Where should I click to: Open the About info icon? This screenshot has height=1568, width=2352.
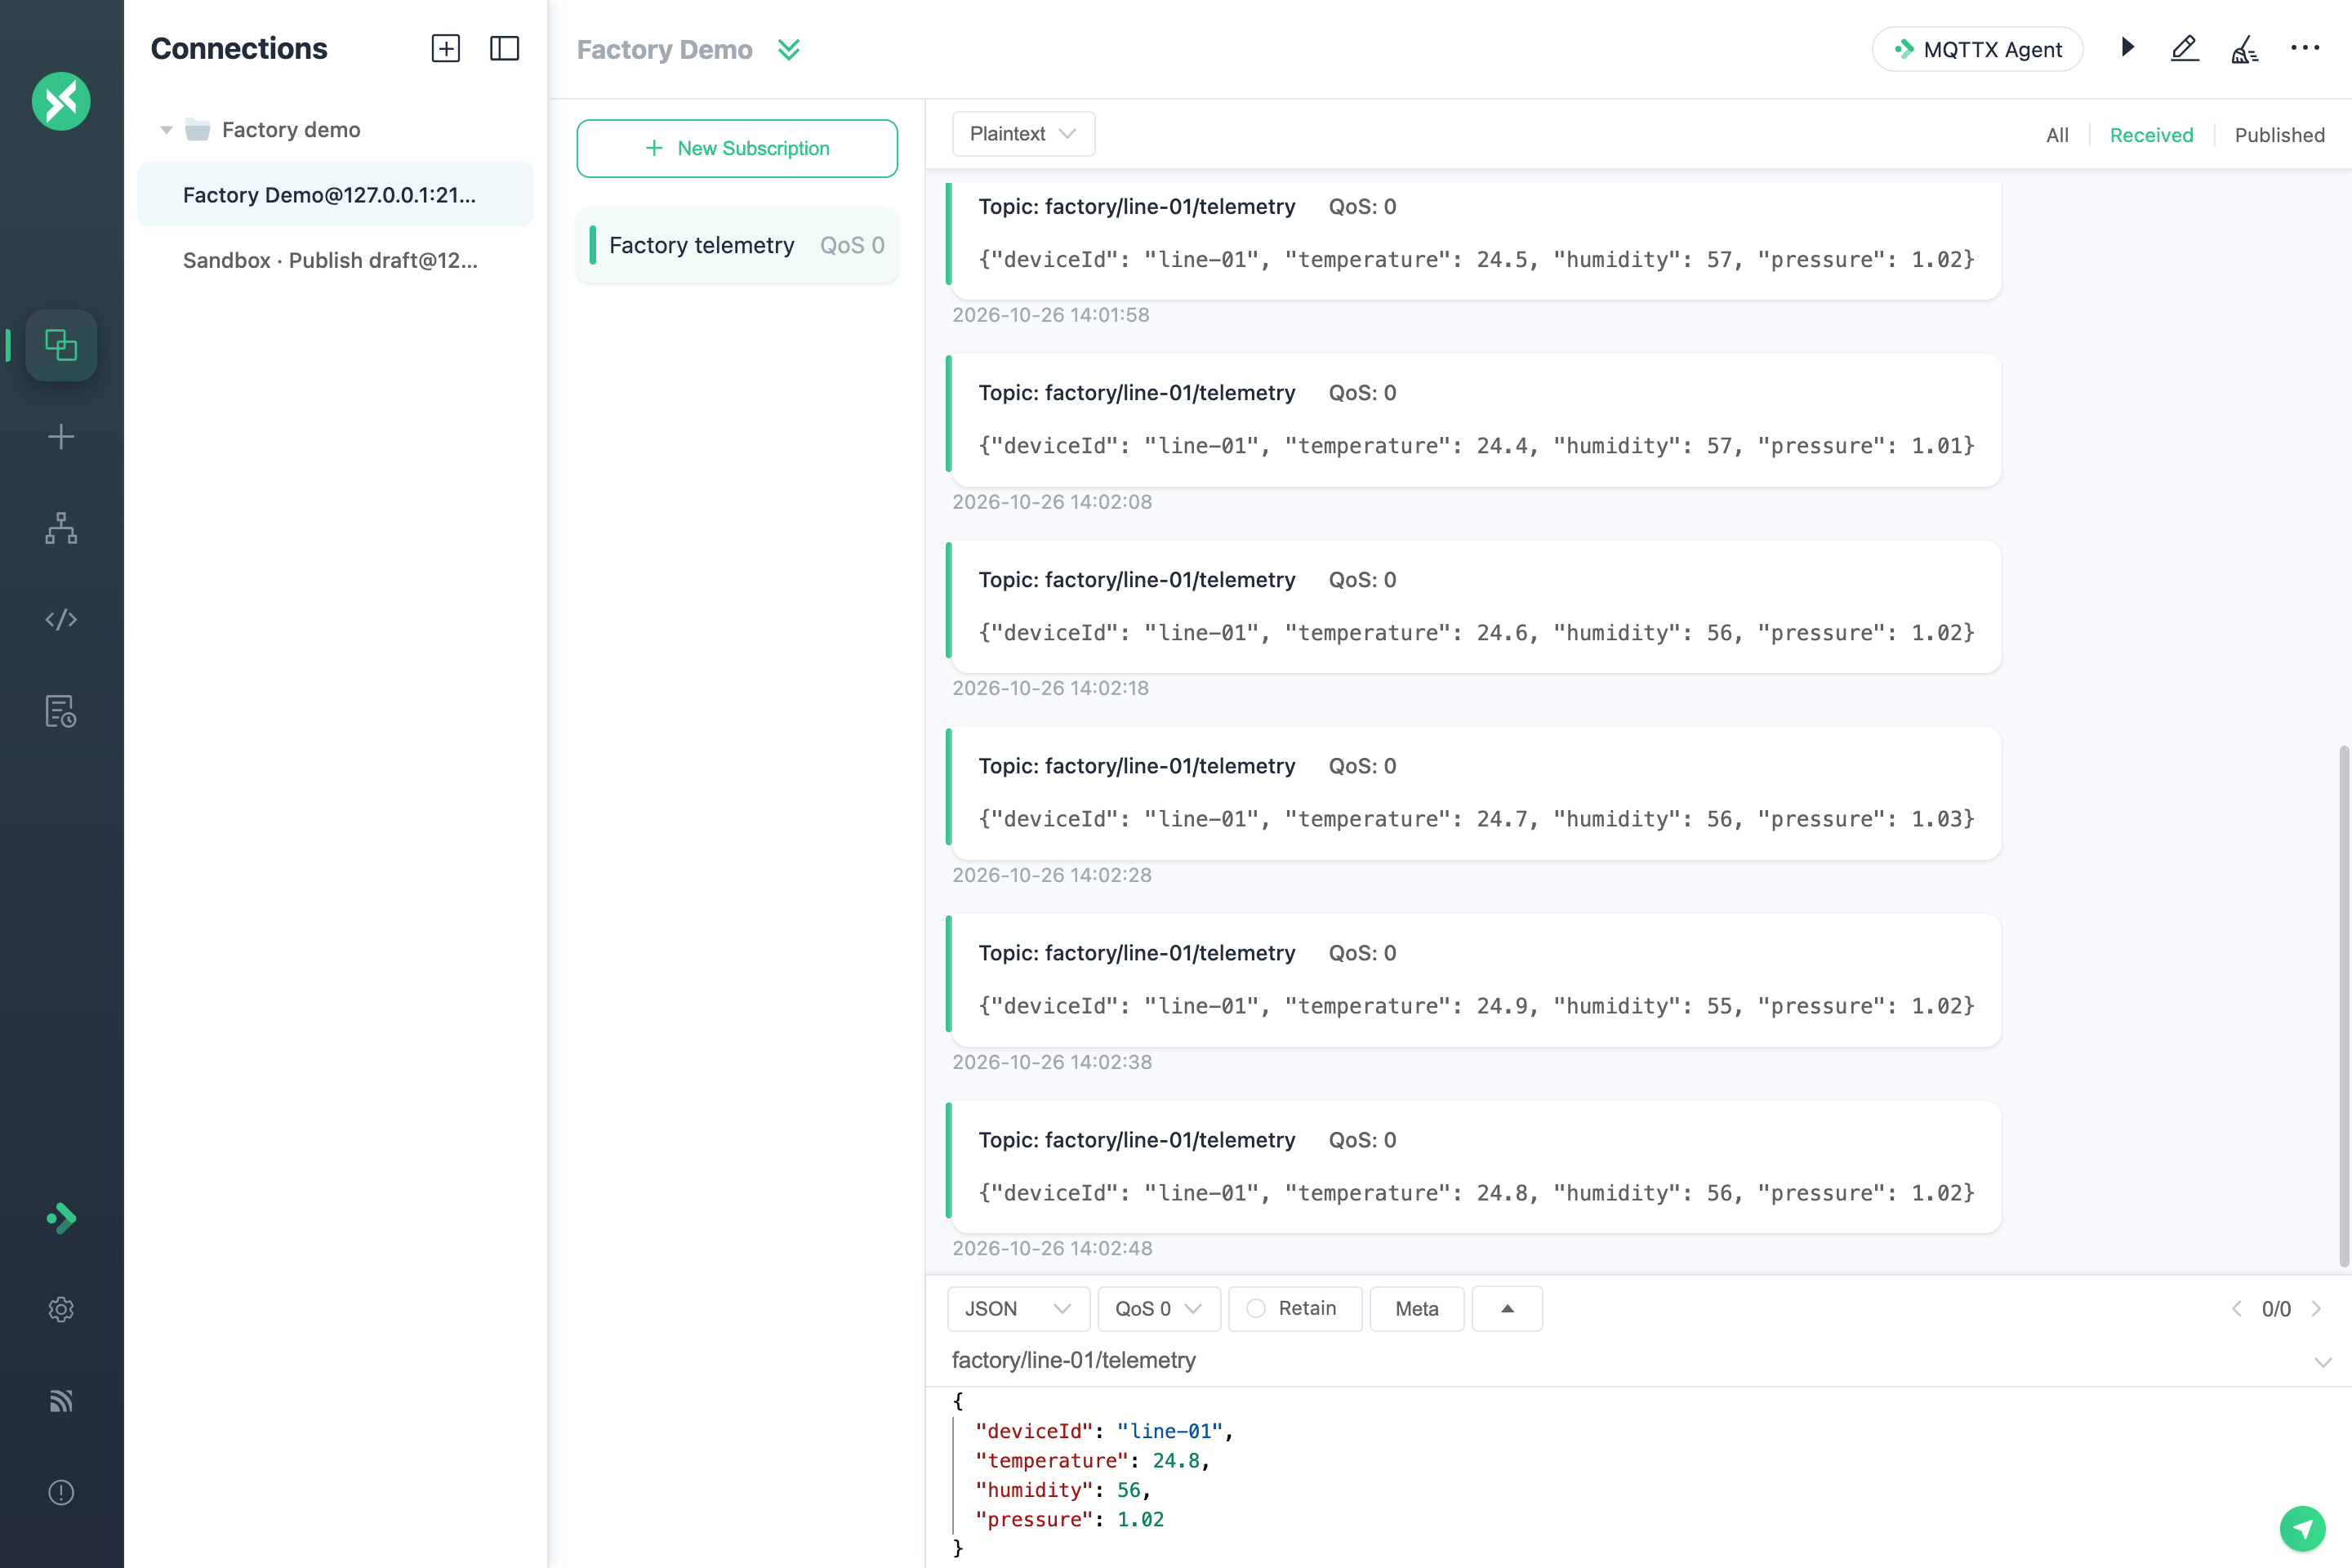(61, 1492)
